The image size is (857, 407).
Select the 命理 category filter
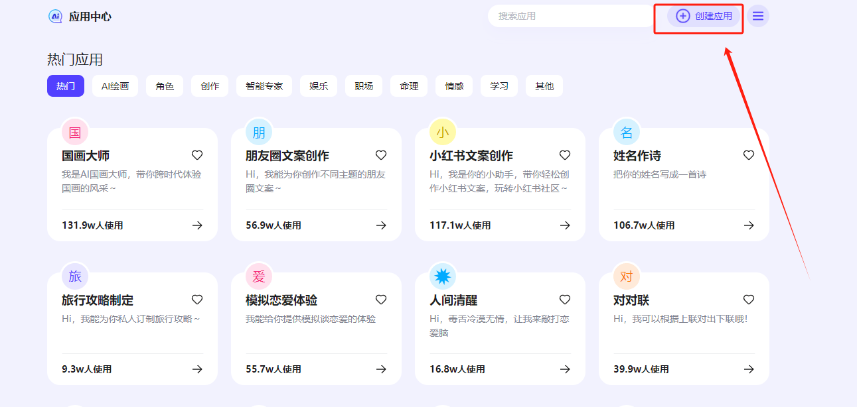tap(409, 86)
